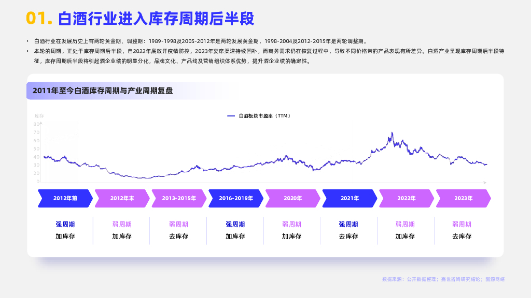Click the 2023年 timeline arrow

click(463, 198)
